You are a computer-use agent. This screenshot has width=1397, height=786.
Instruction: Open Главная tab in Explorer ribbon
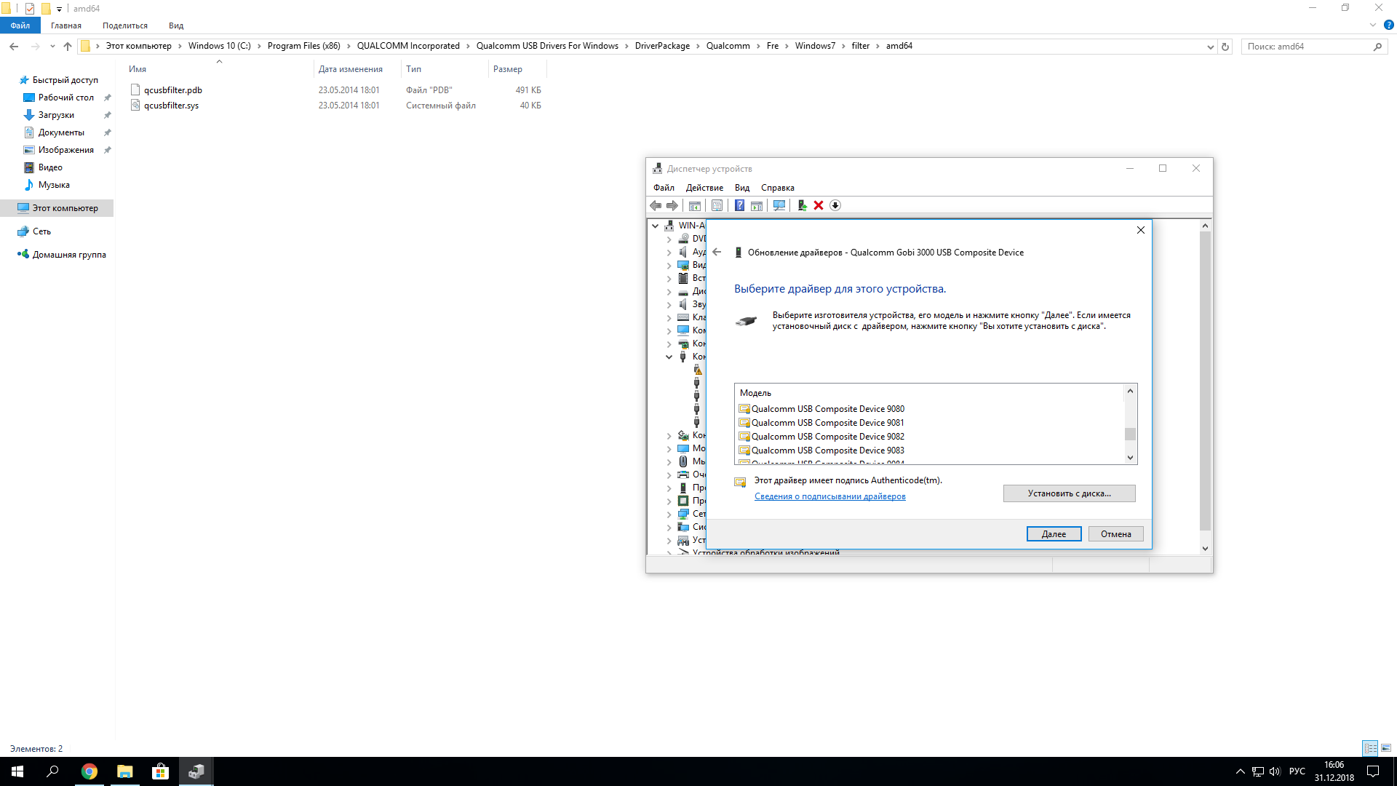tap(66, 25)
